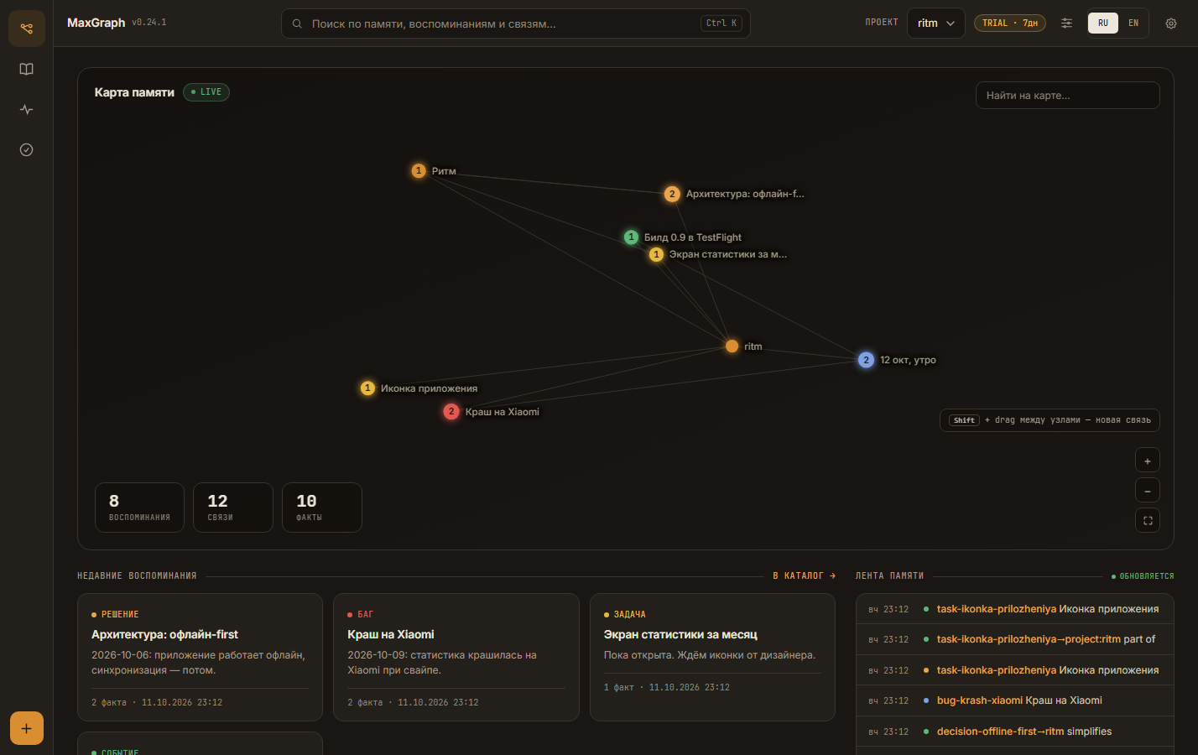Open the Экран статистики за месяц card
The height and width of the screenshot is (755, 1198).
pos(712,658)
